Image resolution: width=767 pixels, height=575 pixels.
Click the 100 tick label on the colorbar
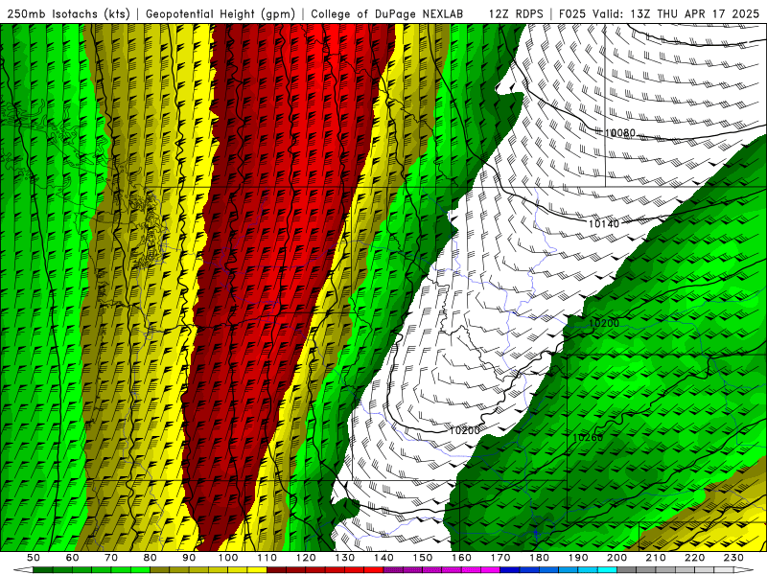point(228,558)
